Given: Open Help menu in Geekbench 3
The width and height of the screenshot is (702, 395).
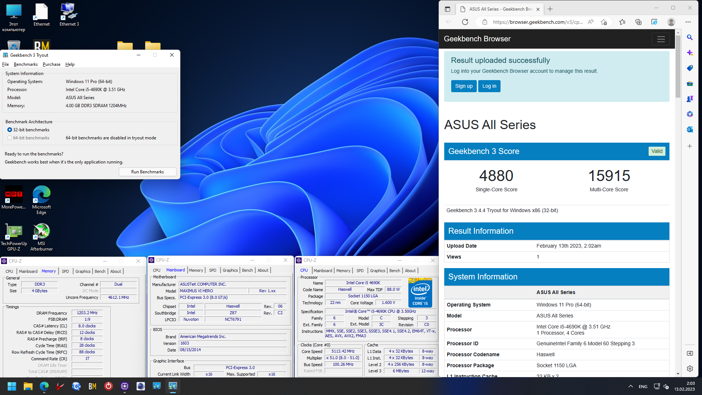Looking at the screenshot, I should point(70,64).
